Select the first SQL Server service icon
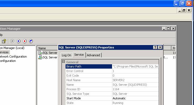The height and width of the screenshot is (105, 194). tap(40, 53)
